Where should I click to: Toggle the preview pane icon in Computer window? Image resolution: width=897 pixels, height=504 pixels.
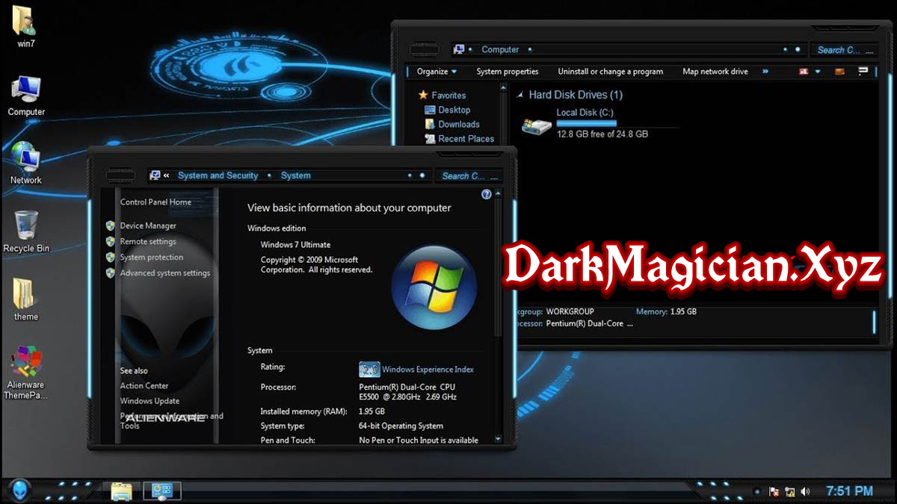(839, 72)
